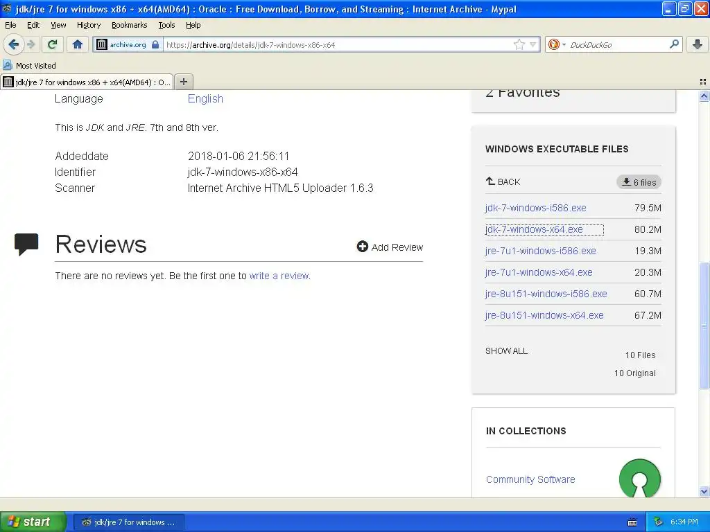The width and height of the screenshot is (710, 532).
Task: Open the DuckDuckGo search engine selector
Action: pos(557,44)
